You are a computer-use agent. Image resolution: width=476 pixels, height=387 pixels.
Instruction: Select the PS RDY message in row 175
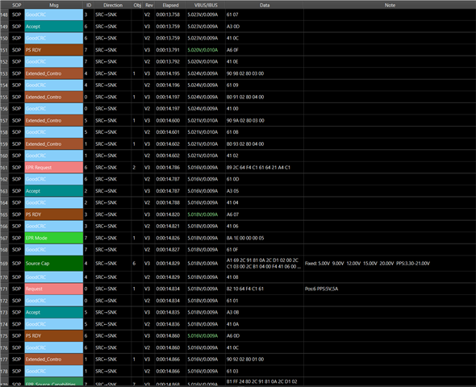(x=54, y=335)
